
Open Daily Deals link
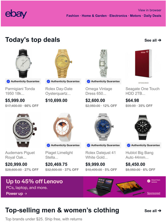[x=153, y=16]
